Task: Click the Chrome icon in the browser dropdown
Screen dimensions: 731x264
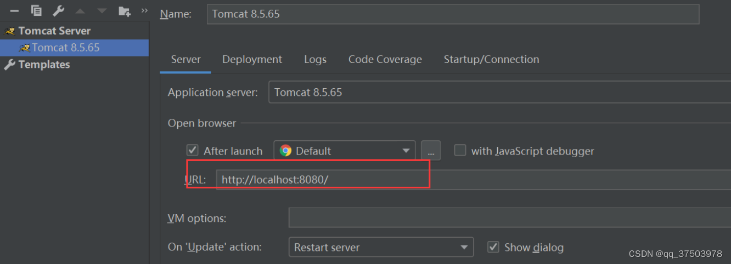Action: point(285,151)
